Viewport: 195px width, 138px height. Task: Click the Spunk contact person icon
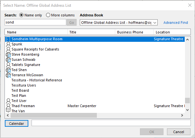pyautogui.click(x=8, y=44)
